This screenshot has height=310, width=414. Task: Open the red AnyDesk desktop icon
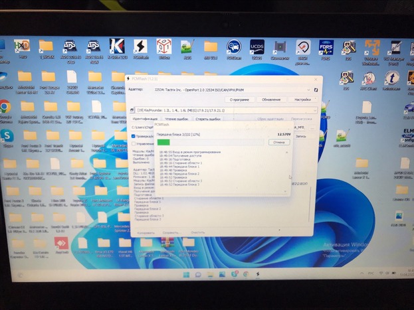pyautogui.click(x=61, y=244)
